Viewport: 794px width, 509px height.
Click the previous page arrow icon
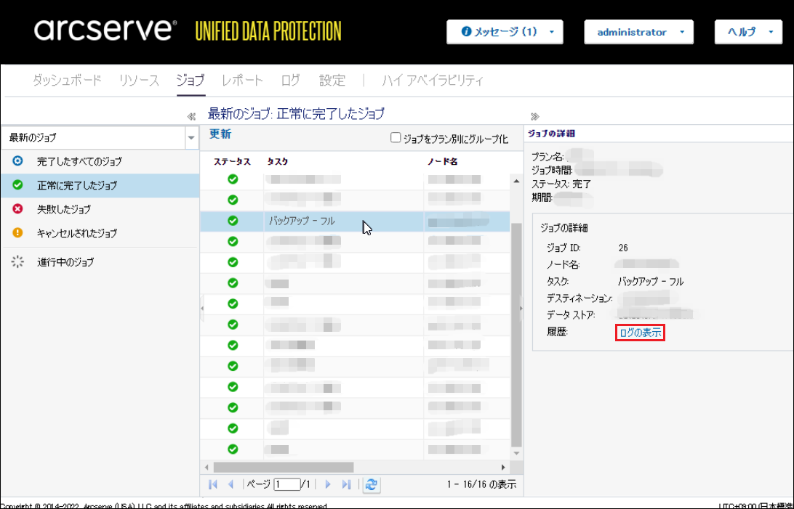(230, 484)
